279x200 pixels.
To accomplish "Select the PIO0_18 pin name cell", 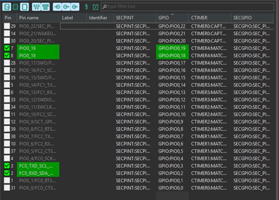I will coord(38,56).
